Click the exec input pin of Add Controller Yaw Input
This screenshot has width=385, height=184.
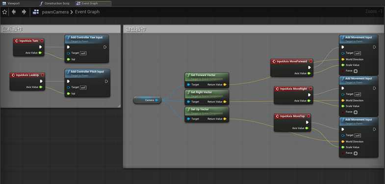click(x=69, y=47)
